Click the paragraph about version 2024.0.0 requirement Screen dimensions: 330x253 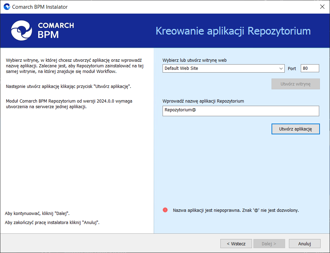69,104
